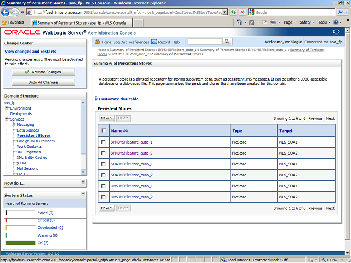
Task: Expand the Environment tree node
Action: 7,108
